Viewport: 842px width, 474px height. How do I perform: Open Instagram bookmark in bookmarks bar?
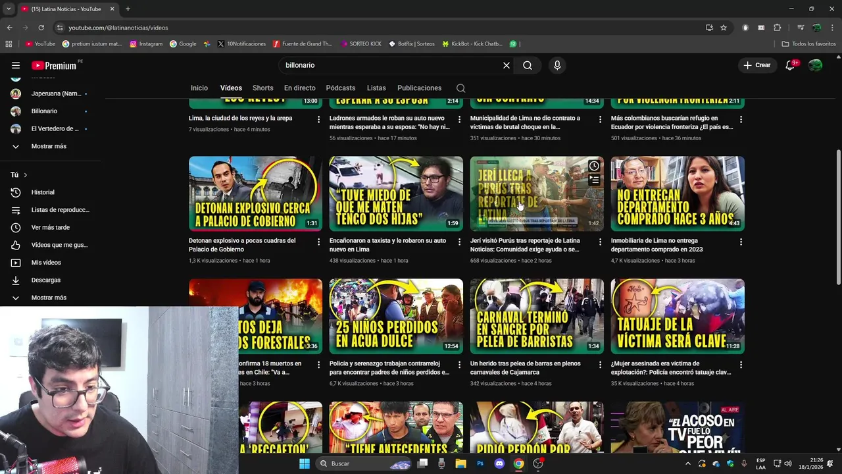146,44
